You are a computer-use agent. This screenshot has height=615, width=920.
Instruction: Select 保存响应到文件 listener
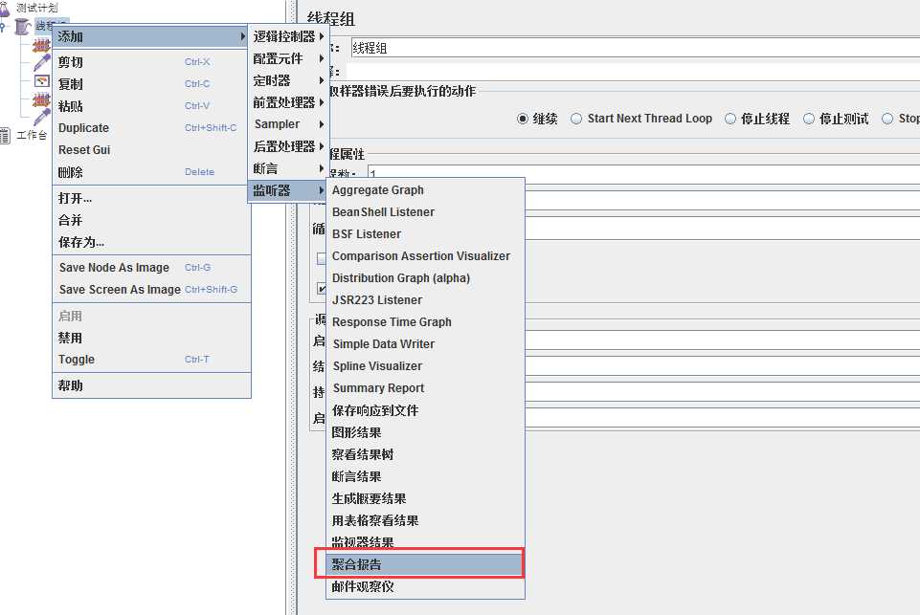(425, 410)
